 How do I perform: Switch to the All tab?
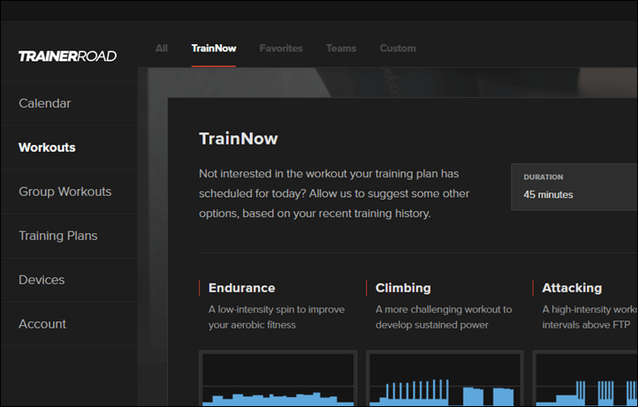pyautogui.click(x=162, y=48)
